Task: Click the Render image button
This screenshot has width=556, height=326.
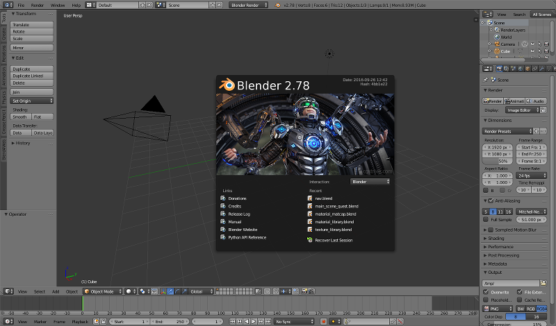Action: tap(493, 101)
